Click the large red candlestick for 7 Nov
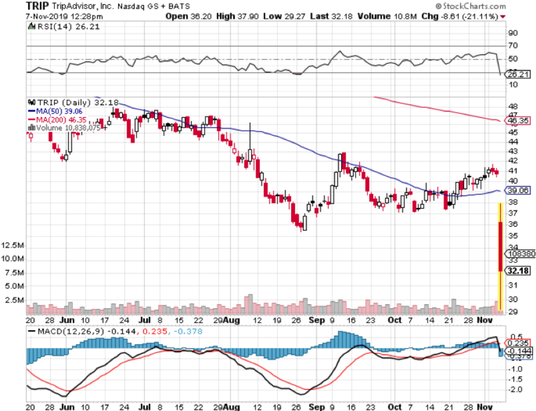Image resolution: width=536 pixels, height=411 pixels. point(500,246)
